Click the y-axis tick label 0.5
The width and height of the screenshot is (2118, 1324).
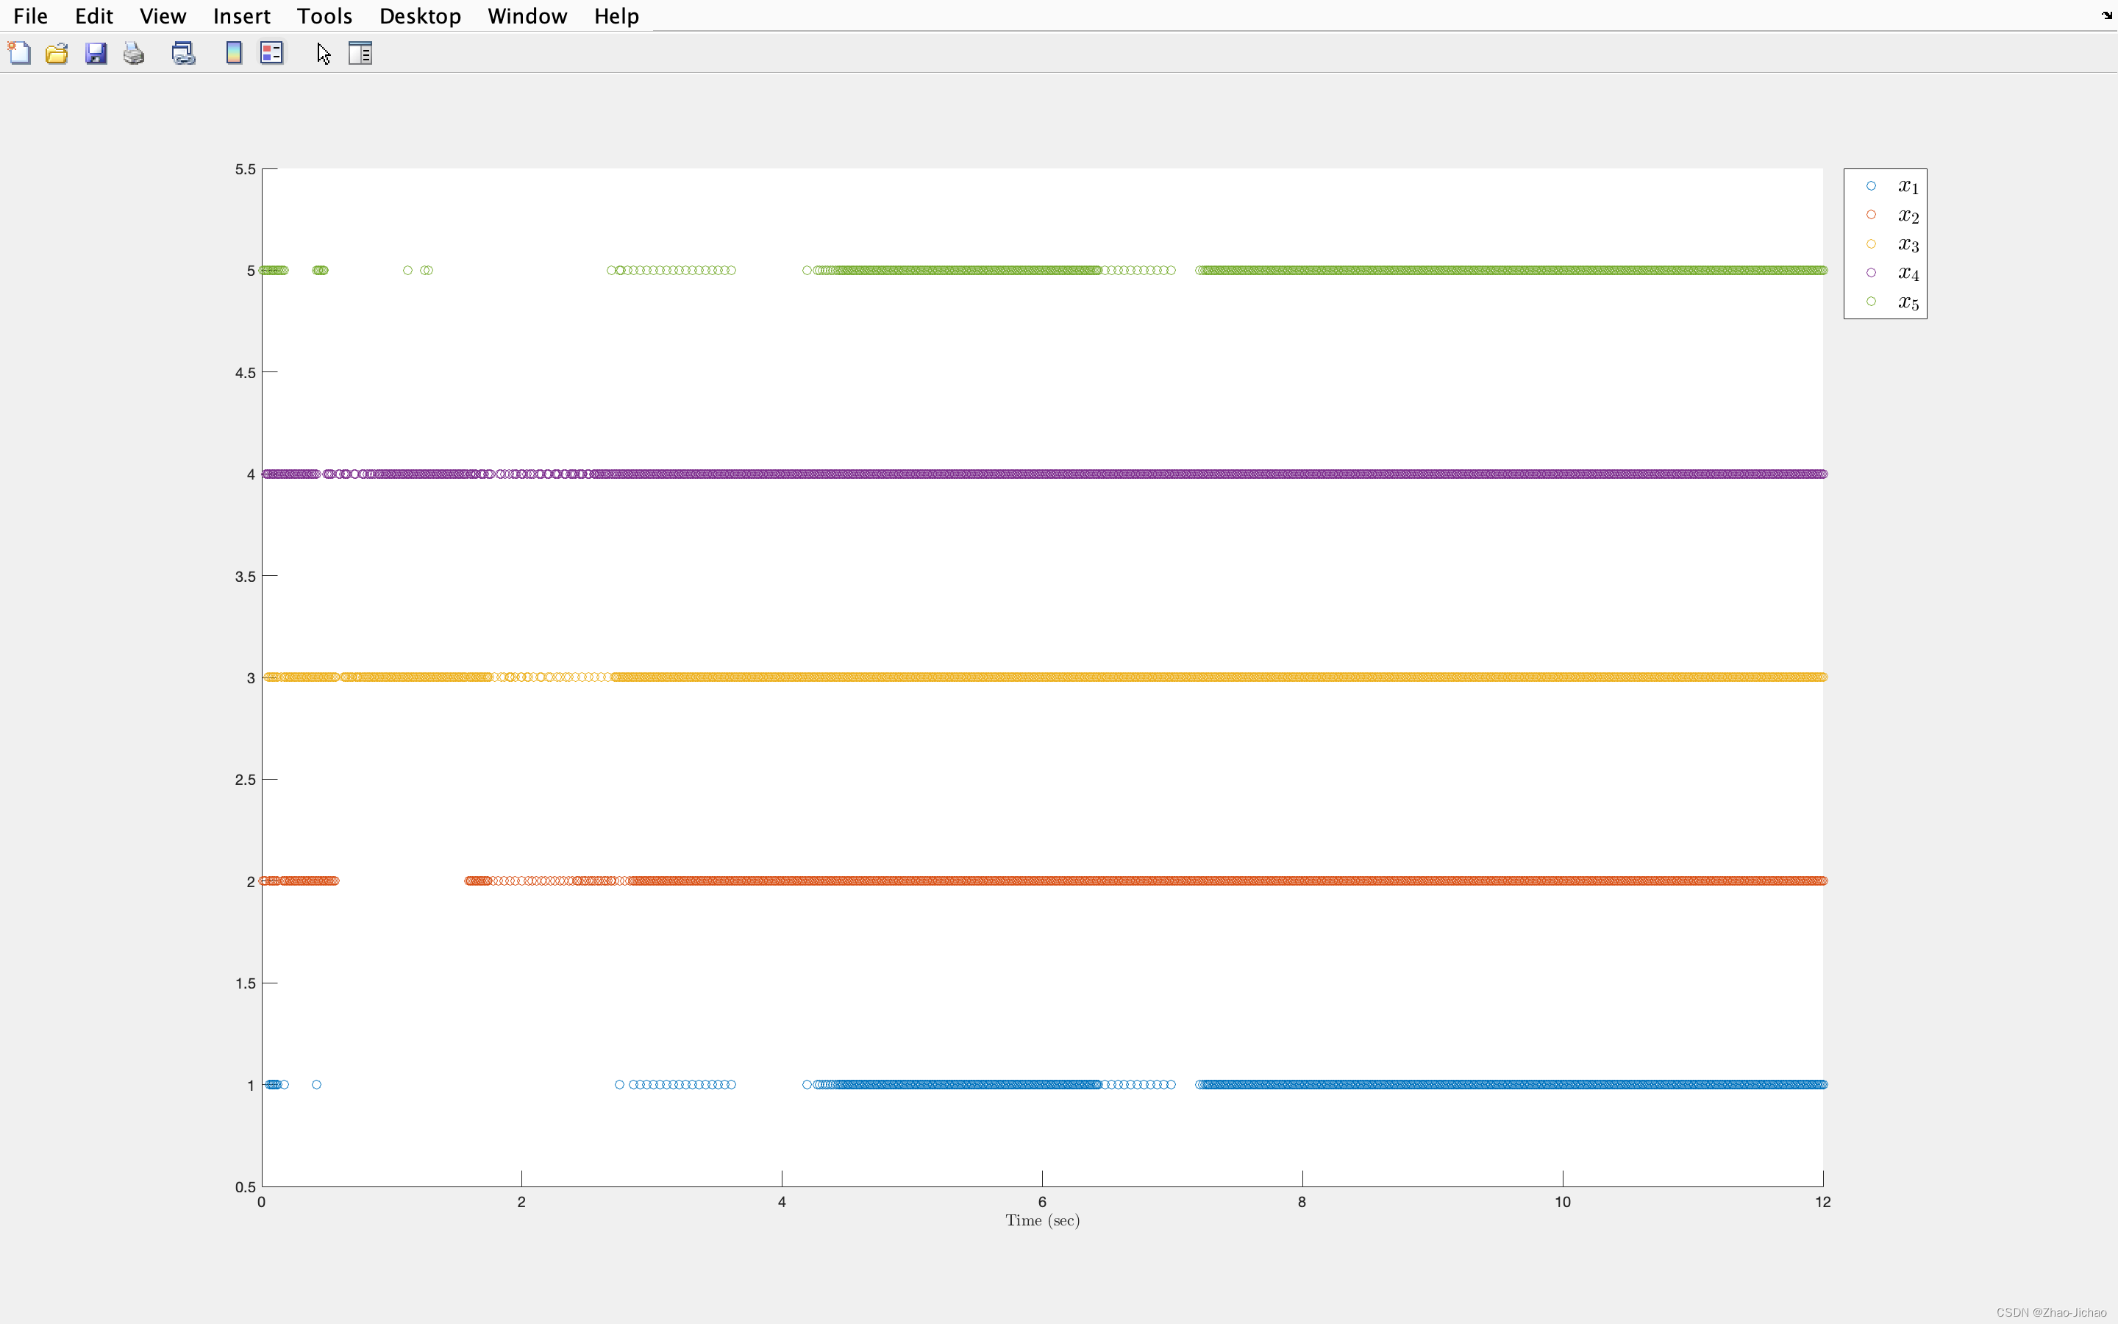(x=245, y=1187)
